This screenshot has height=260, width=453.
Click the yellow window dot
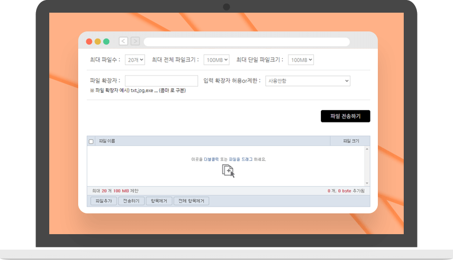pos(98,42)
